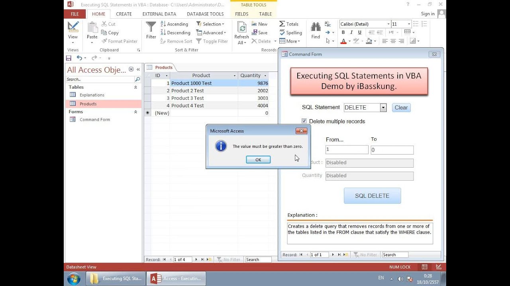
Task: Click the Refresh All icon
Action: 241,27
